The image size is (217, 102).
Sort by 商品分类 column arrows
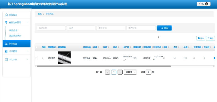92,47
